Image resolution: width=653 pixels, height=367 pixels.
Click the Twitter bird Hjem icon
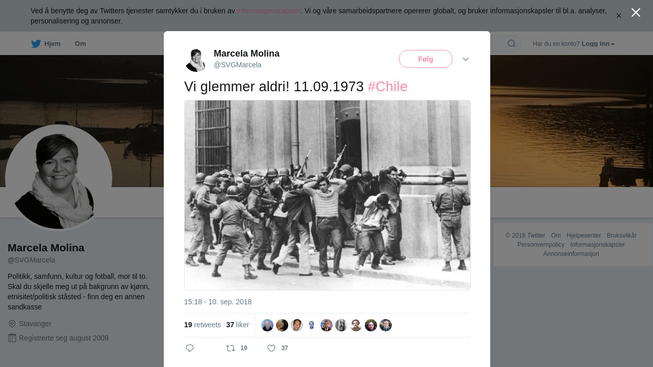(36, 44)
